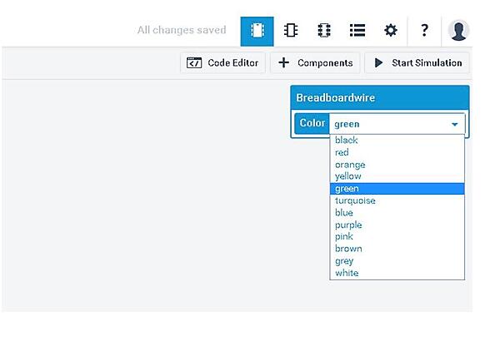The width and height of the screenshot is (500, 351).
Task: Select orange from the color list
Action: tap(350, 165)
